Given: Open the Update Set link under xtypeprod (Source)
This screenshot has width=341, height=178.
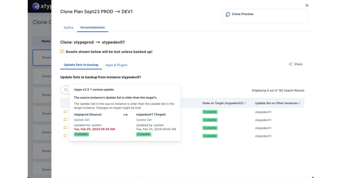Looking at the screenshot, I should pos(81,120).
